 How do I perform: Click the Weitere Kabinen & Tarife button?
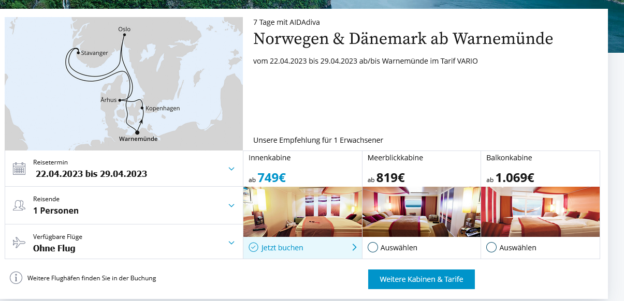point(421,279)
